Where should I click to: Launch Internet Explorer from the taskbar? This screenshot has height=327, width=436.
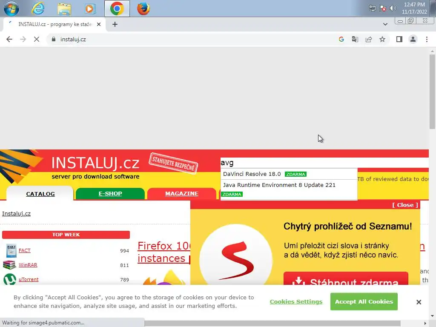click(38, 9)
